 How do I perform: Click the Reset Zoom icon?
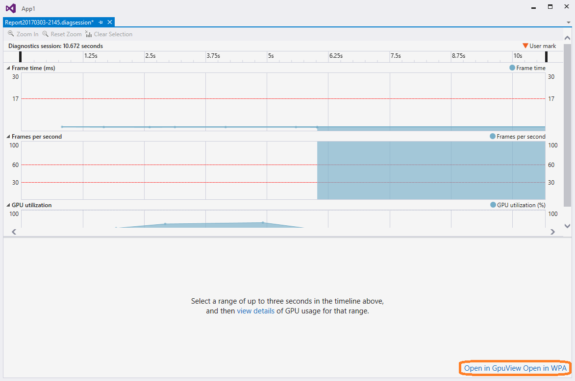pyautogui.click(x=45, y=34)
